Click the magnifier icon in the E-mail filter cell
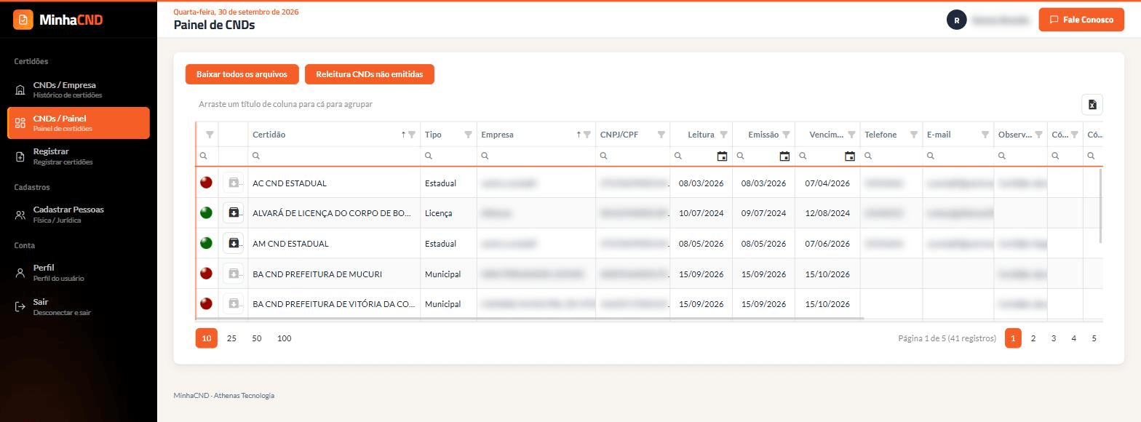This screenshot has height=422, width=1141. pyautogui.click(x=931, y=156)
